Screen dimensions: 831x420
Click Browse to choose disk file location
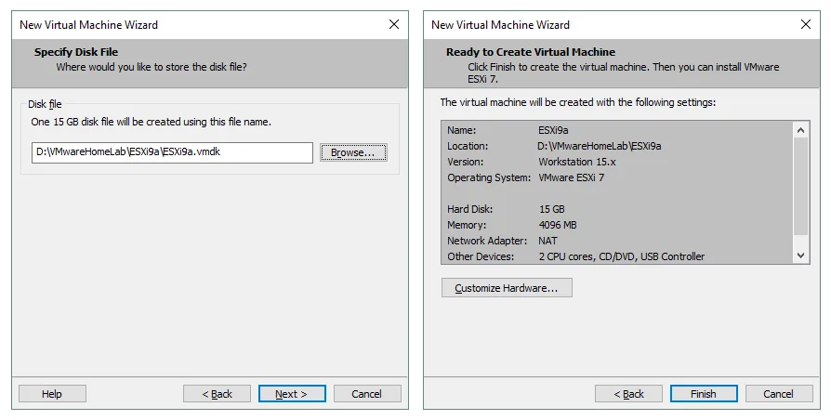point(353,152)
